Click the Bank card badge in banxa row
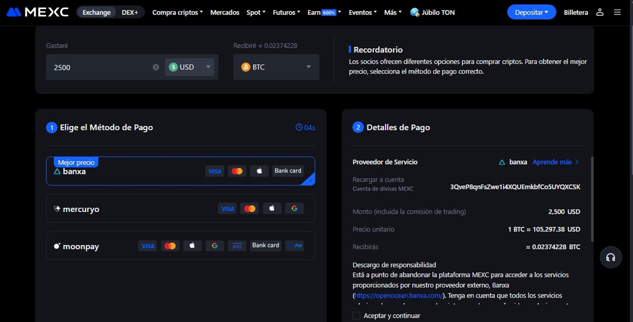The width and height of the screenshot is (633, 322). (x=288, y=171)
